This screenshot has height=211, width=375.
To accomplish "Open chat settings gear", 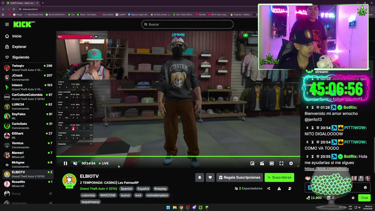I will tap(353, 198).
